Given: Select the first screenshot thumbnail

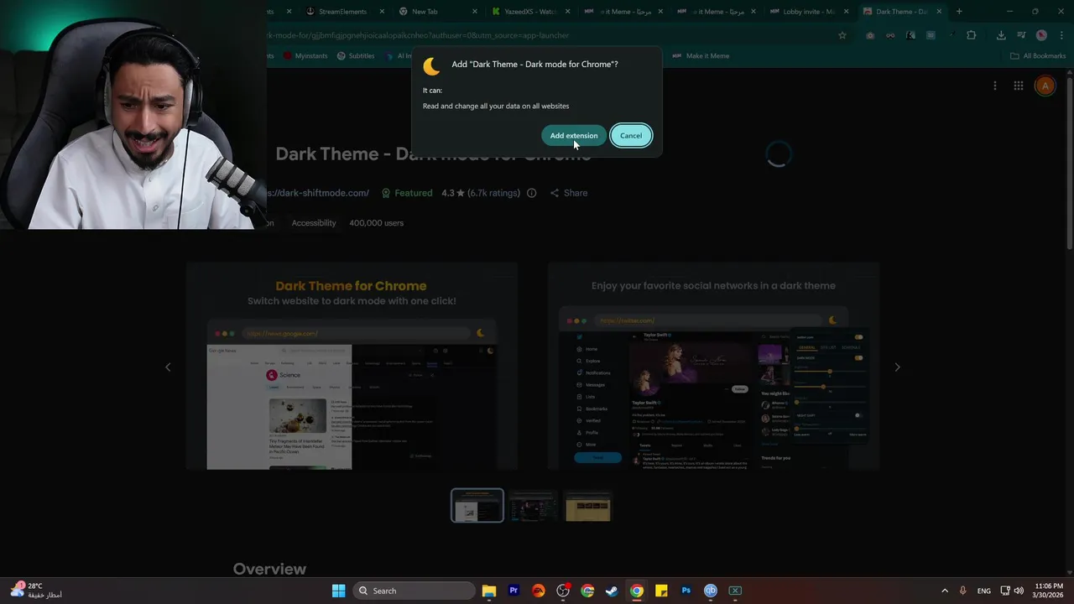Looking at the screenshot, I should click(x=477, y=505).
